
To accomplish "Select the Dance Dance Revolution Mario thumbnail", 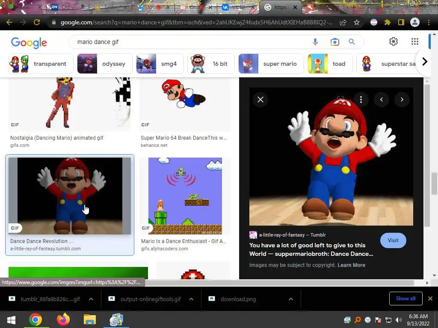I will point(70,196).
